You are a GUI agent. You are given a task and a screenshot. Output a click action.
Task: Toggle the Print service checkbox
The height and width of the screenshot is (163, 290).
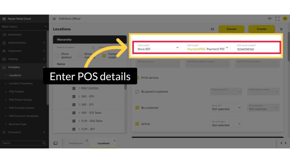[x=138, y=78]
